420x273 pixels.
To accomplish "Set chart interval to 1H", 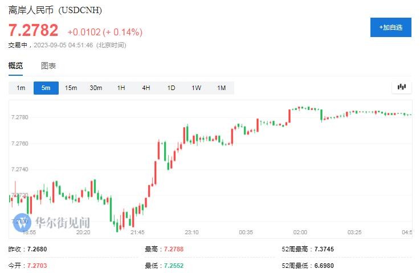I will [121, 88].
